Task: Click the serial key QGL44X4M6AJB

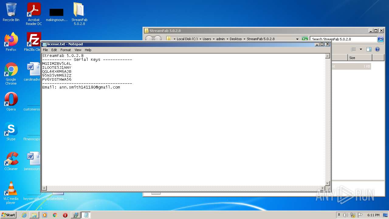Action: (57, 71)
